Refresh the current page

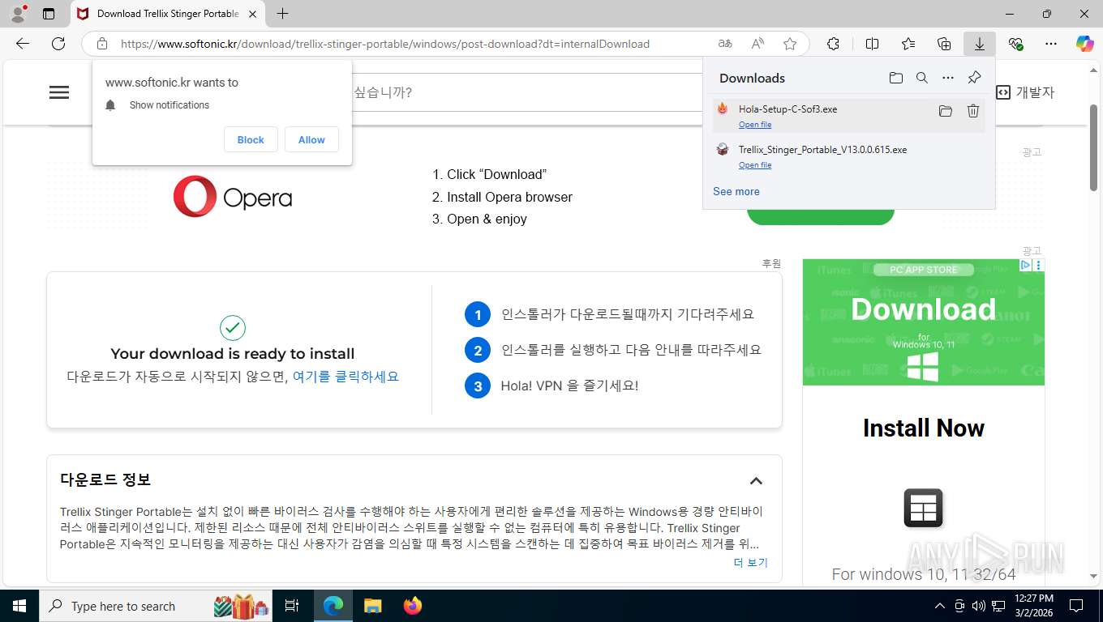click(58, 44)
